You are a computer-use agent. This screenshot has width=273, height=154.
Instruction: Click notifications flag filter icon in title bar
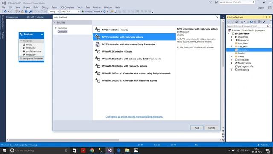pos(210,2)
